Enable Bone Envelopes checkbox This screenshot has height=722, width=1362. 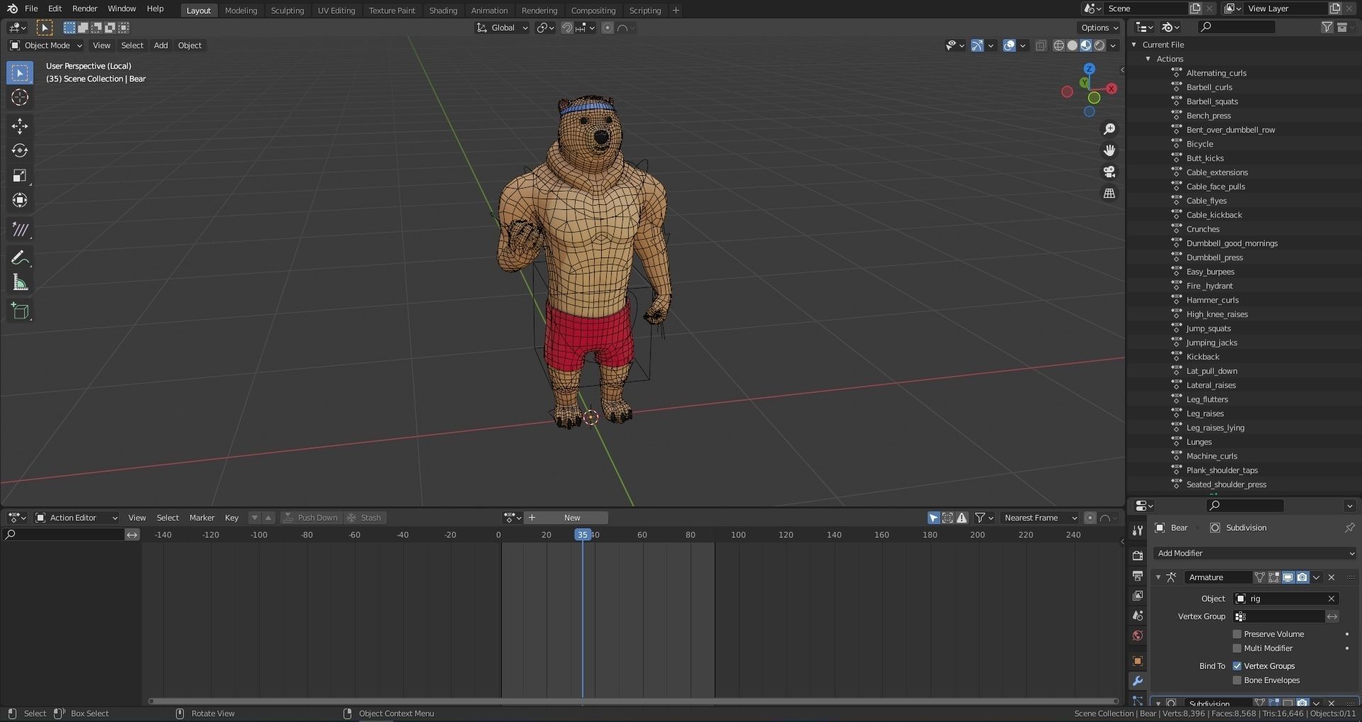coord(1237,680)
